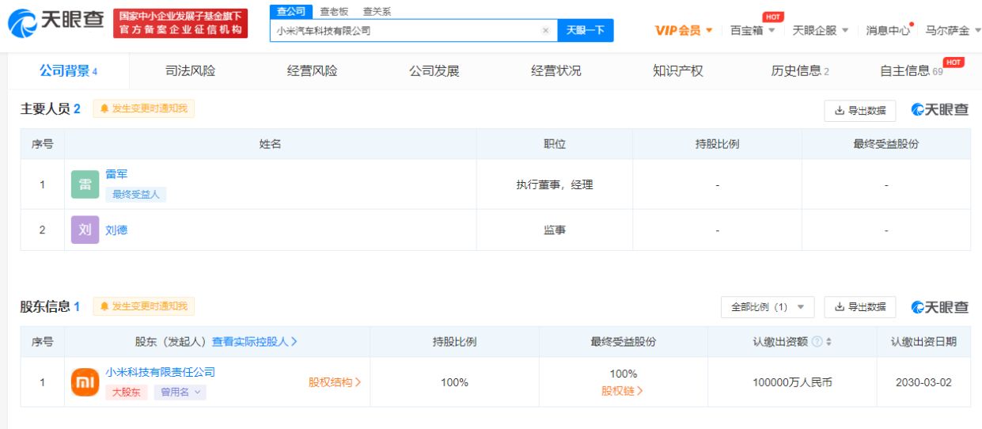Select the 最终受益股份 header in 股东信息
The height and width of the screenshot is (429, 982).
[x=623, y=342]
